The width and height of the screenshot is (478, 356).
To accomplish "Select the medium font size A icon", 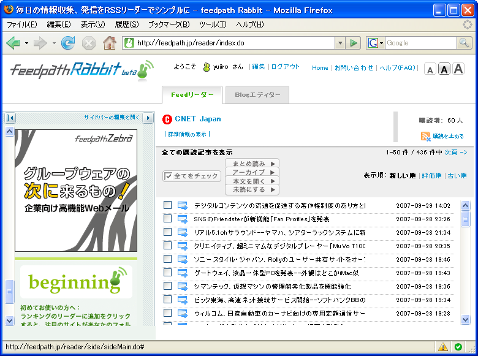I will click(x=444, y=69).
